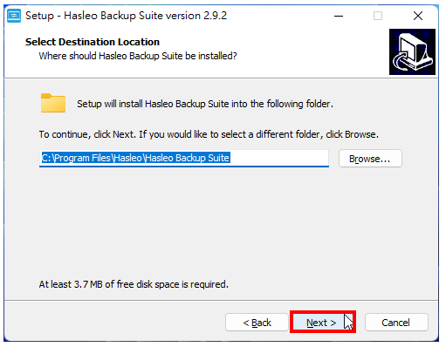
Task: Click the window title 'Setup - Hasleo Backup Suite version 2.9.2'
Action: pos(126,16)
